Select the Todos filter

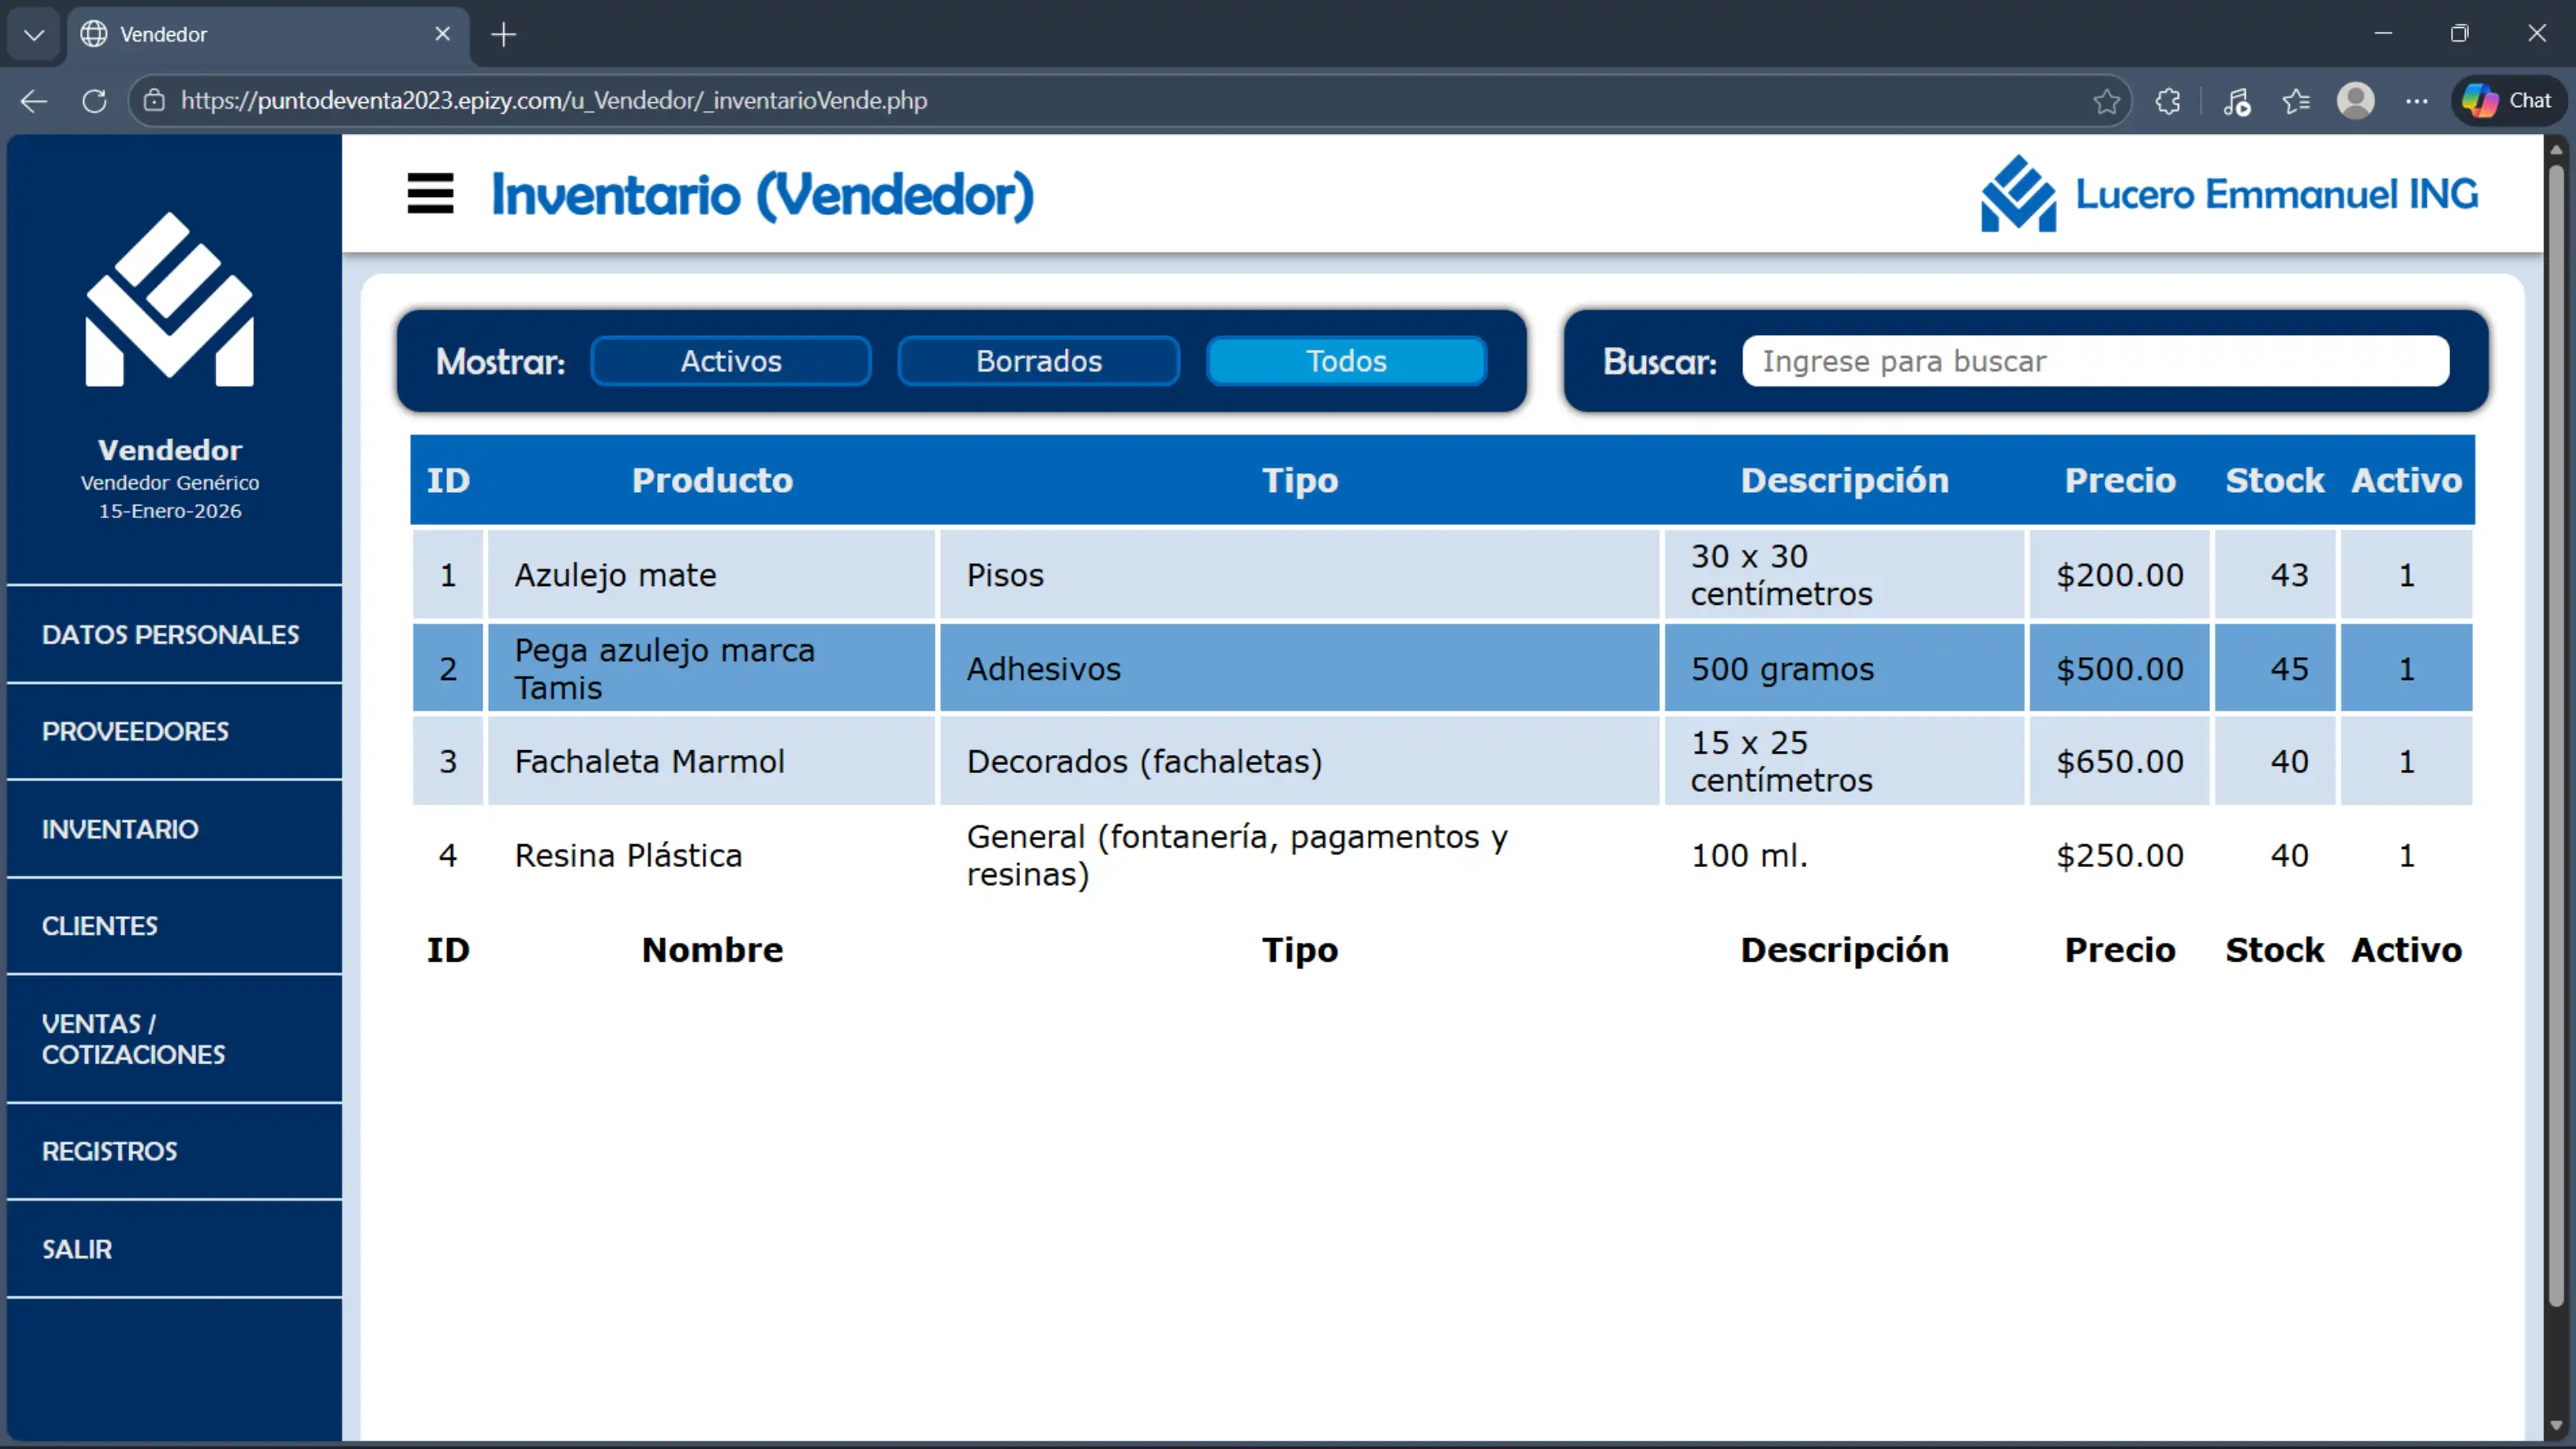pos(1346,361)
